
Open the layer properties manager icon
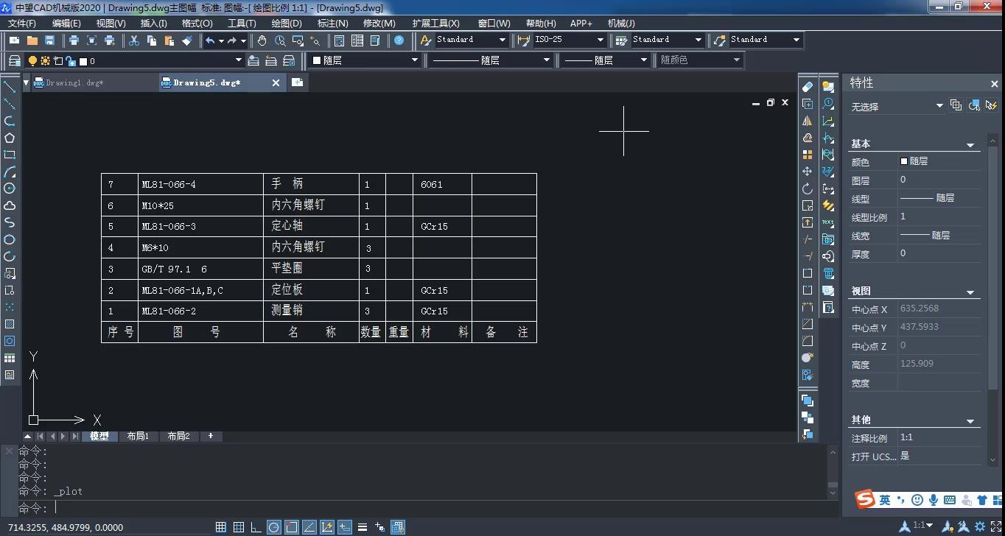(x=14, y=60)
